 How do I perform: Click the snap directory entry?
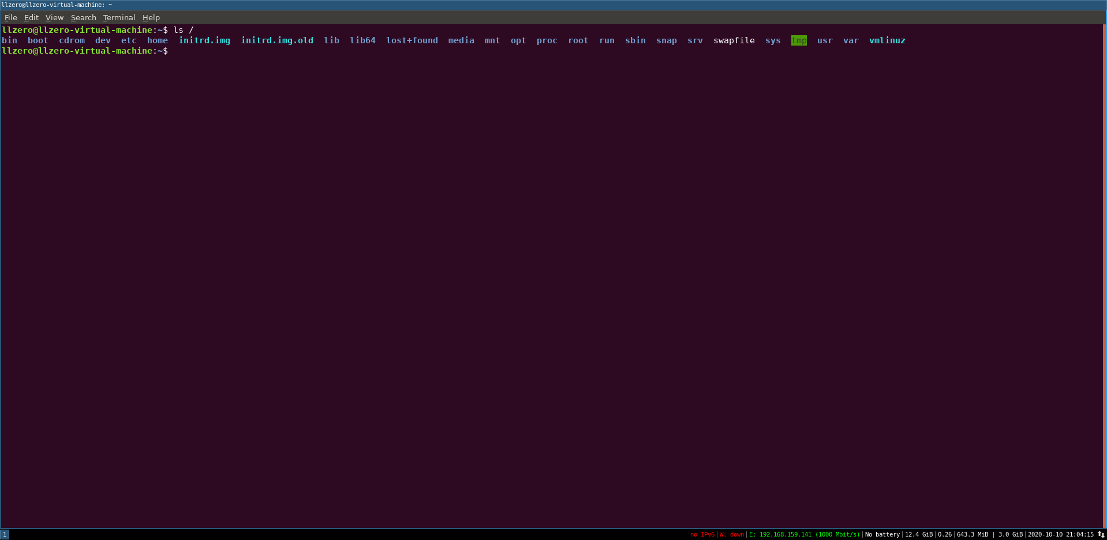(x=666, y=40)
